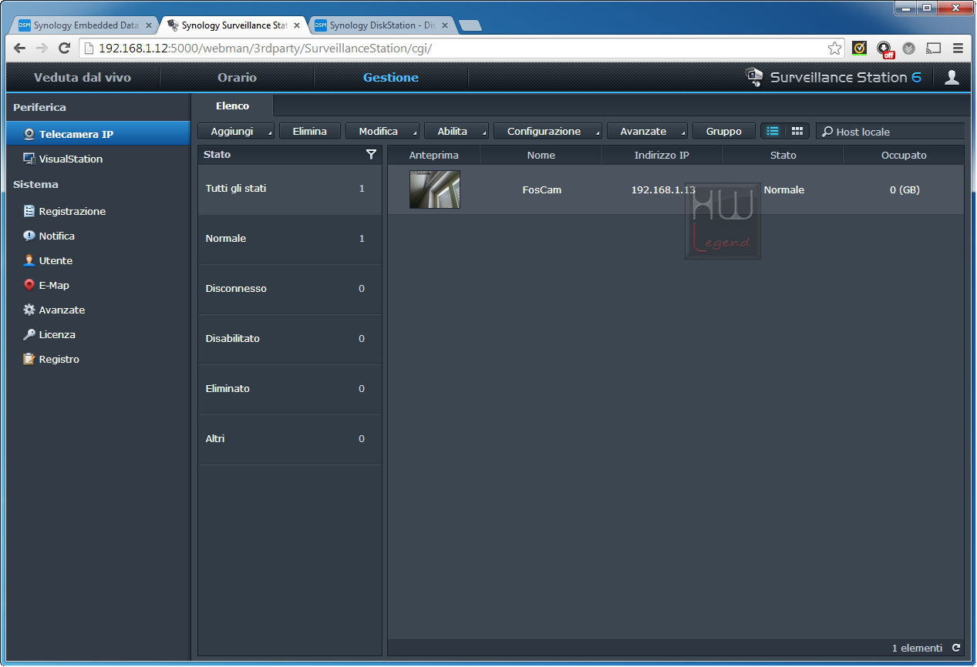The image size is (977, 667).
Task: Close the Synology Surveillance Station tab
Action: point(297,25)
